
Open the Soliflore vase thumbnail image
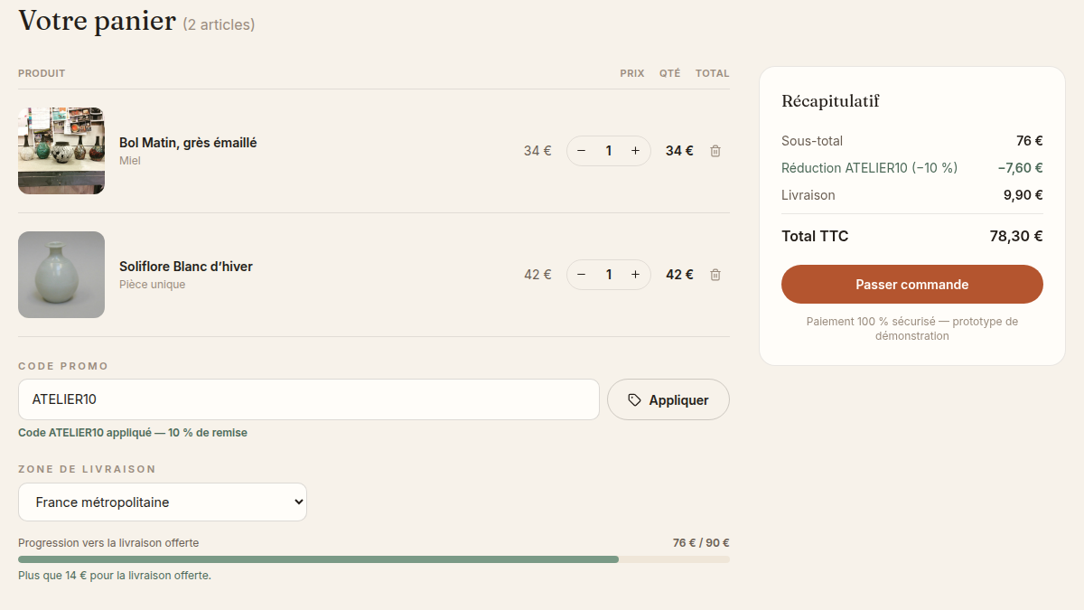tap(61, 275)
